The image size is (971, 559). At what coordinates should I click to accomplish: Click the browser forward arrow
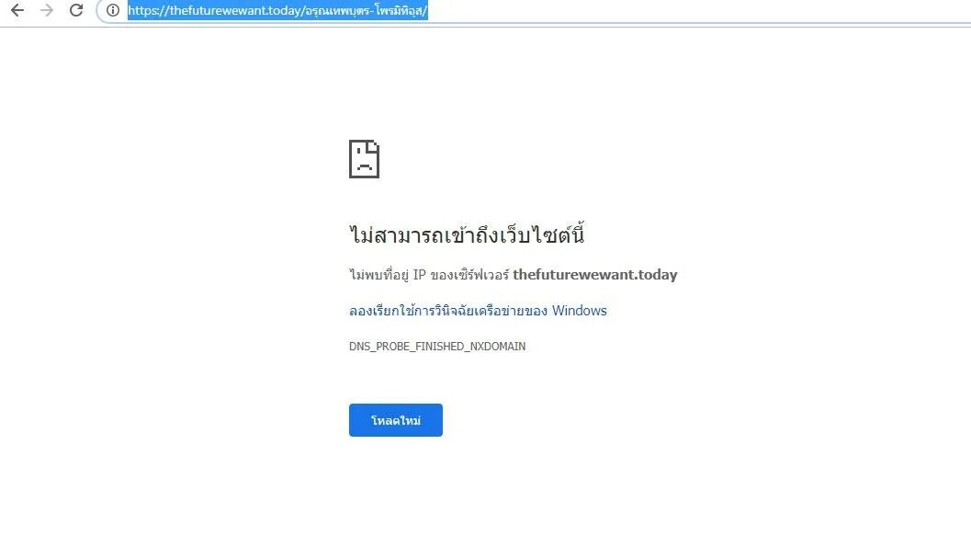click(47, 10)
